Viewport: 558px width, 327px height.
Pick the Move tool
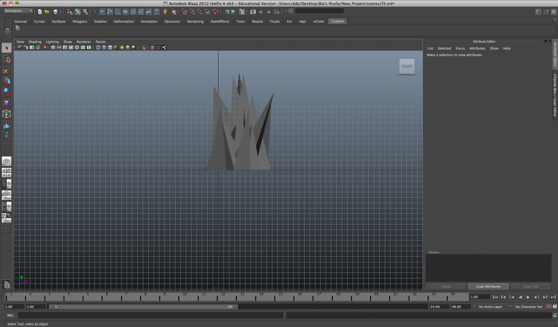[x=7, y=81]
